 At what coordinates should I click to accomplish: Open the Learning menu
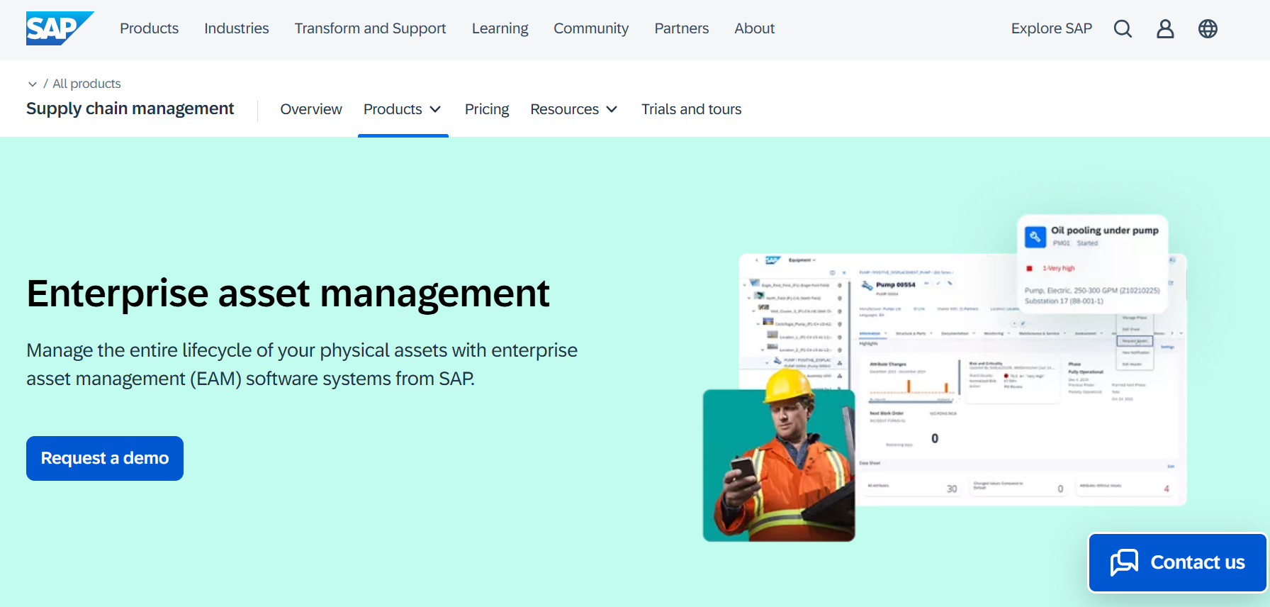(500, 28)
